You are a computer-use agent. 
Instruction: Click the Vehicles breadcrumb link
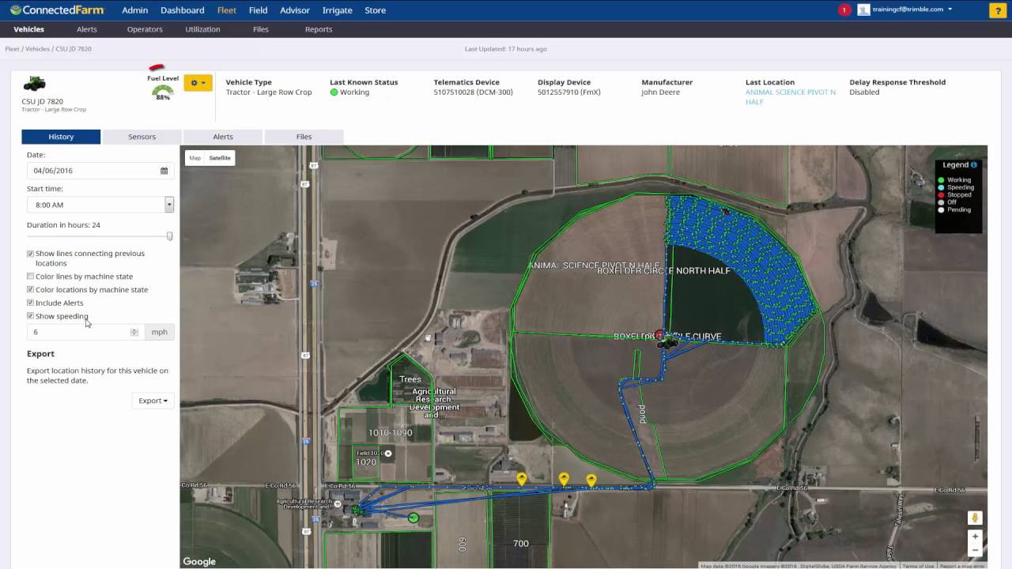[37, 49]
